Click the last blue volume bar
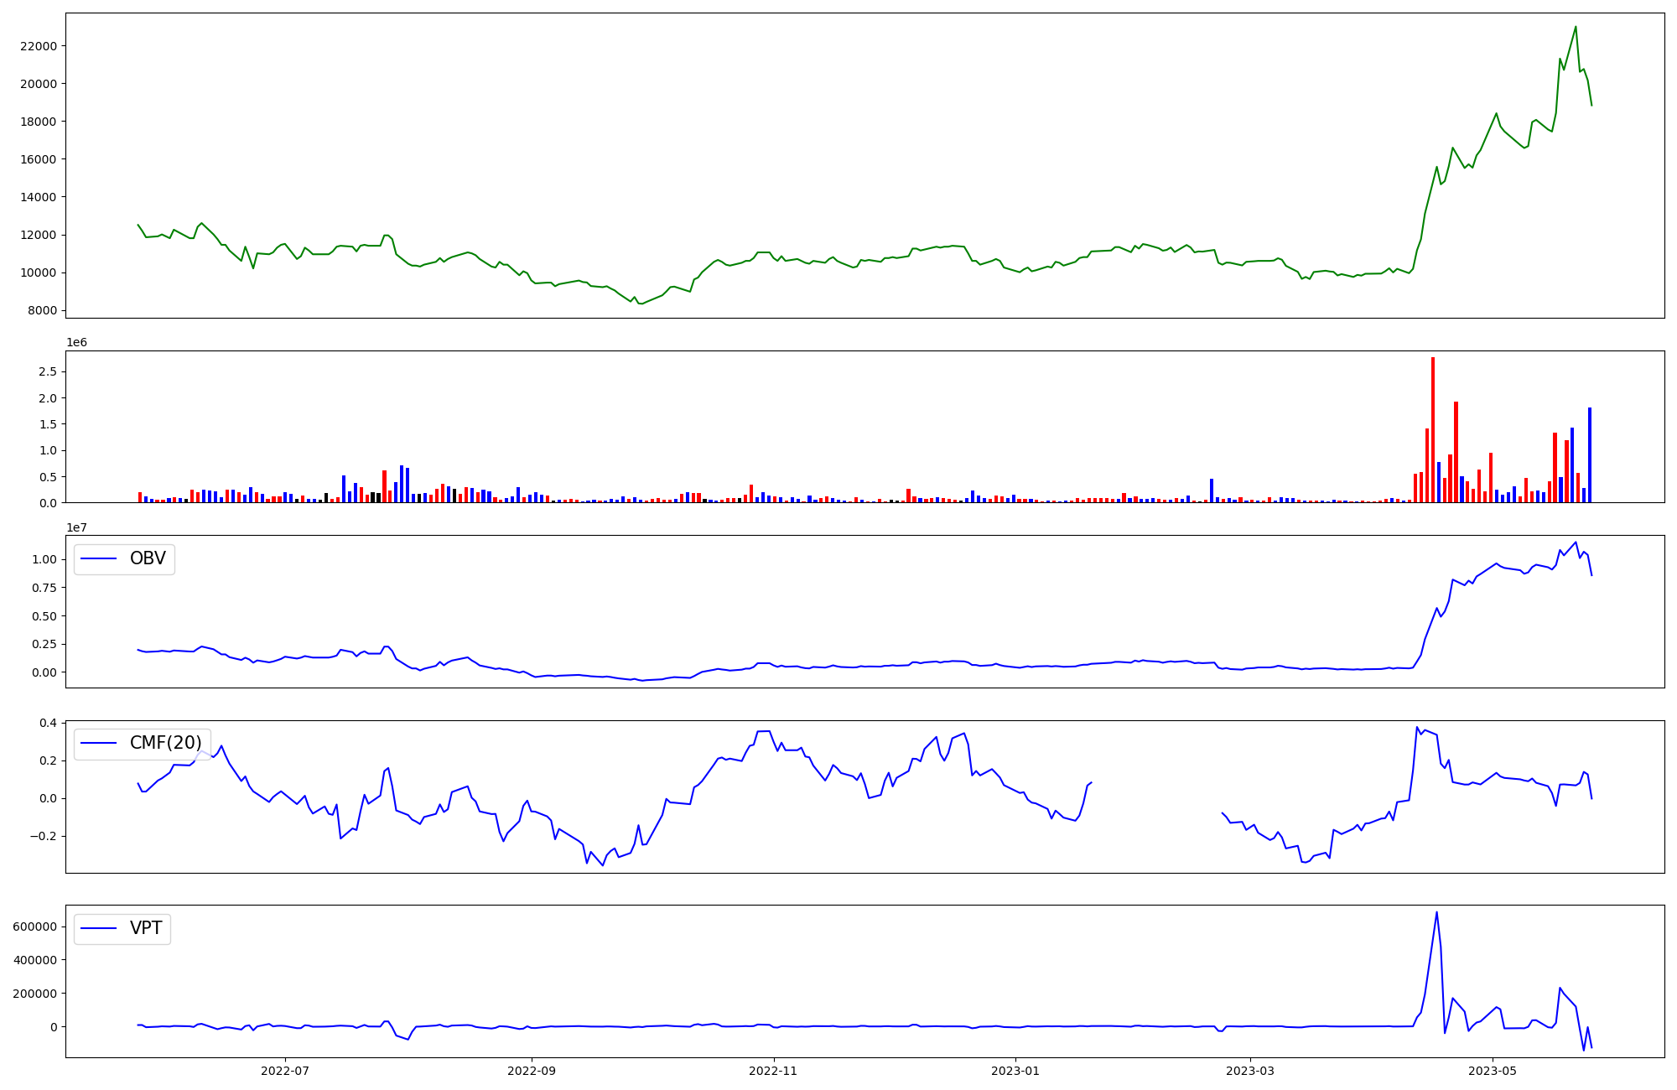The width and height of the screenshot is (1677, 1090). tap(1590, 455)
